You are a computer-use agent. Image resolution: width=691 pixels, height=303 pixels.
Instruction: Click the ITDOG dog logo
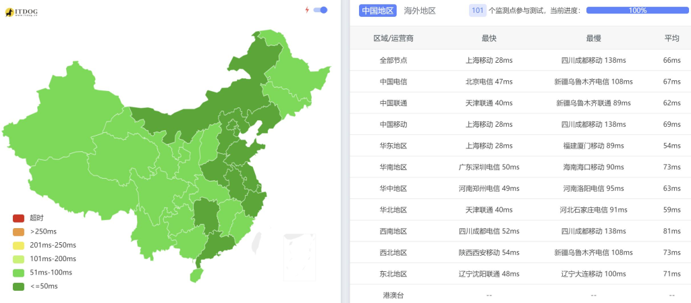tap(10, 12)
